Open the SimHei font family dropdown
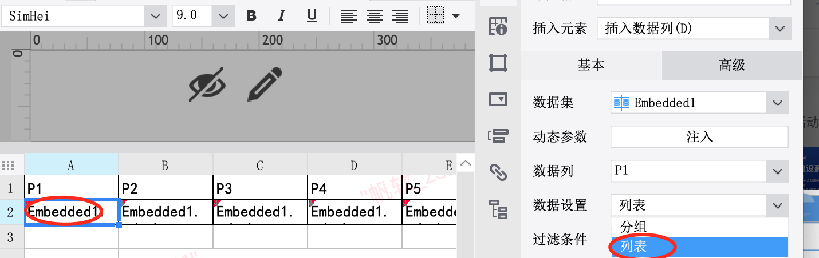The width and height of the screenshot is (819, 258). click(x=155, y=16)
